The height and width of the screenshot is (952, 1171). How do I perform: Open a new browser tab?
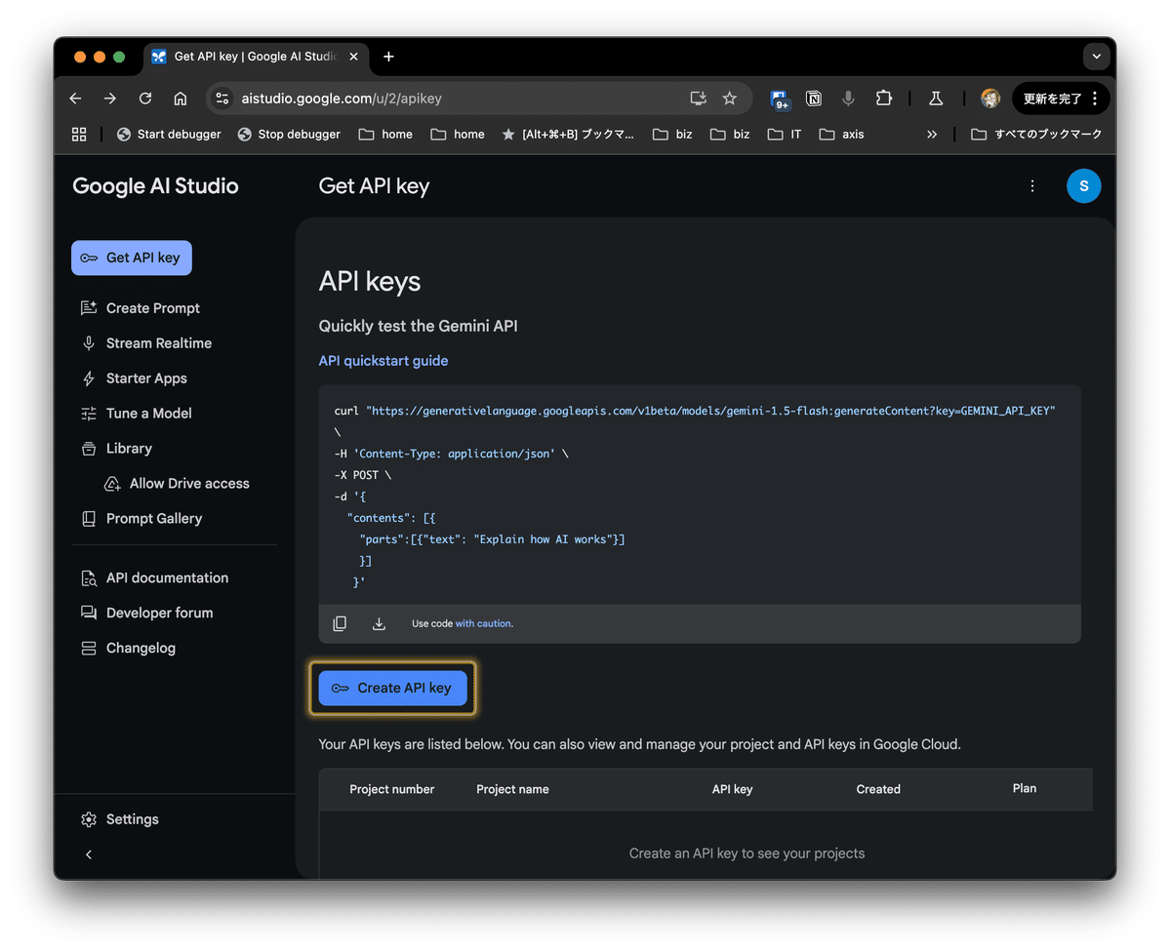pyautogui.click(x=388, y=57)
